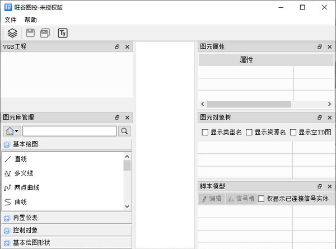This screenshot has height=249, width=336.
Task: Click the app logo in title bar
Action: pyautogui.click(x=8, y=7)
